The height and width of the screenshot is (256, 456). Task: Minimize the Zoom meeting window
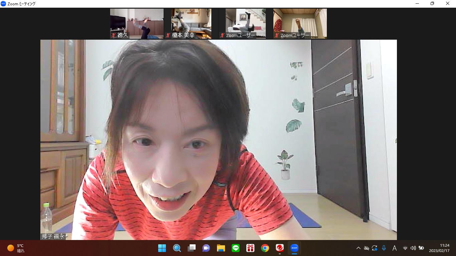click(x=418, y=4)
